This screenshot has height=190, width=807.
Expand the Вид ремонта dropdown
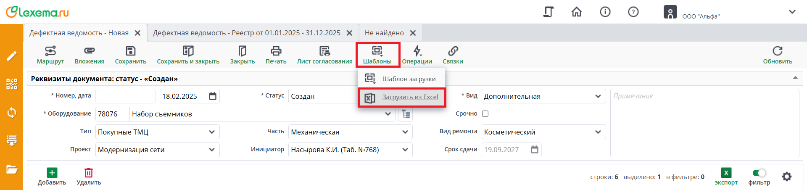point(598,132)
